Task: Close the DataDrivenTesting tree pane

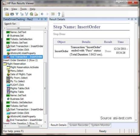Action: click(45, 19)
